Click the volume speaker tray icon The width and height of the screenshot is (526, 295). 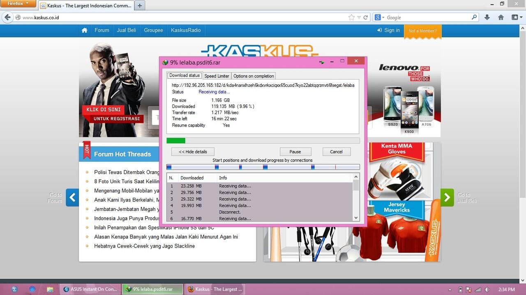pos(487,289)
